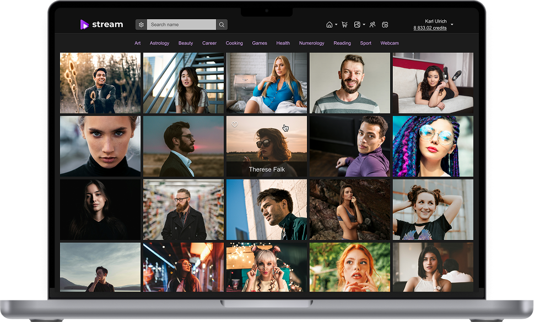This screenshot has height=322, width=534.
Task: Click the stream logo icon
Action: (x=84, y=24)
